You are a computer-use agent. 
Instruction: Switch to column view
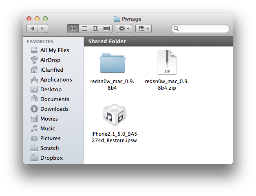[x=95, y=29]
